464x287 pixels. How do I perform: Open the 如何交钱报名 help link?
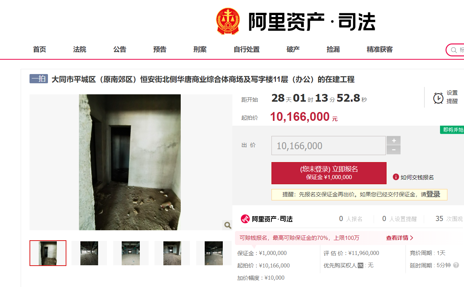(x=417, y=178)
